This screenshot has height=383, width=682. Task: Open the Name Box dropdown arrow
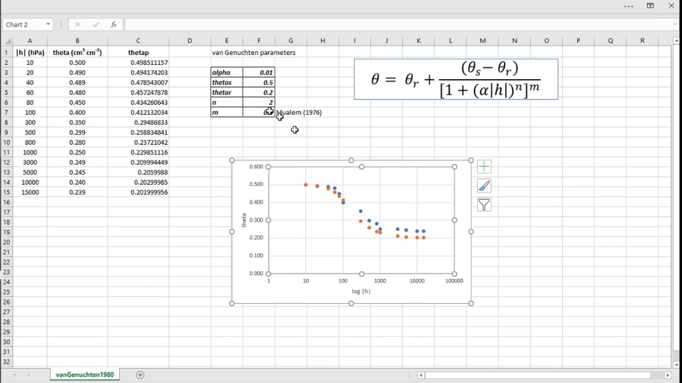coord(48,24)
